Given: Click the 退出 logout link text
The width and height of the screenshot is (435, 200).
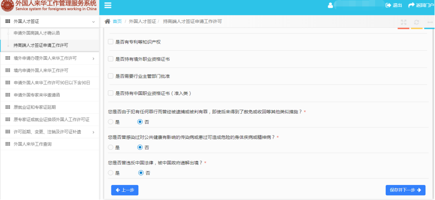Looking at the screenshot, I should tap(397, 5).
